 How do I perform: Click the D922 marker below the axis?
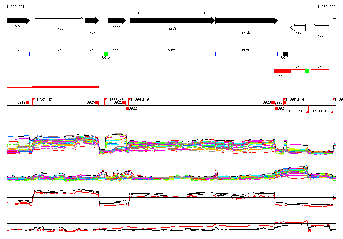127,108
